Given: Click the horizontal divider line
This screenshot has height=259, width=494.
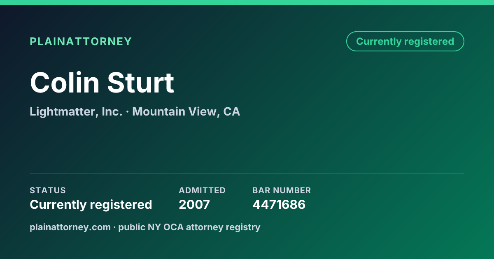Looking at the screenshot, I should (247, 173).
